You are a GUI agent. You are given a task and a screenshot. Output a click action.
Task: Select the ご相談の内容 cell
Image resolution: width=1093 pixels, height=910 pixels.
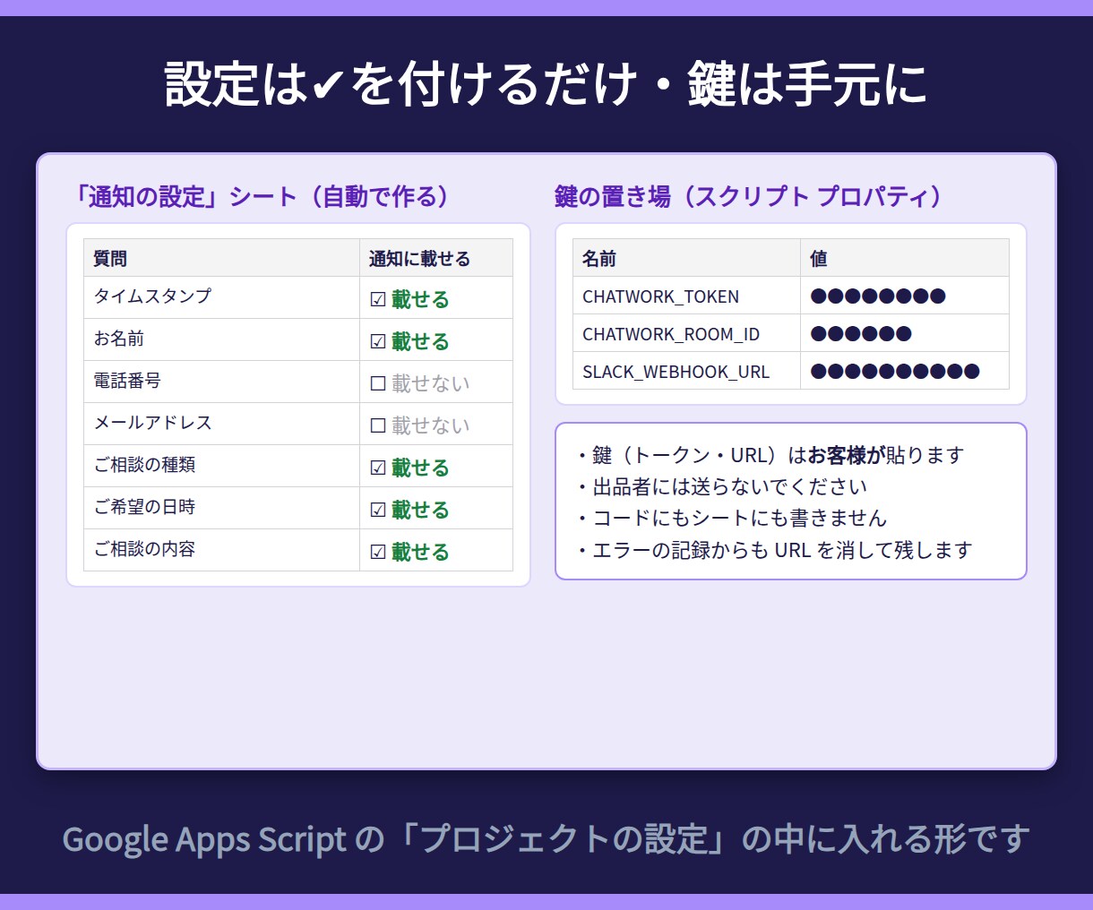(x=221, y=550)
